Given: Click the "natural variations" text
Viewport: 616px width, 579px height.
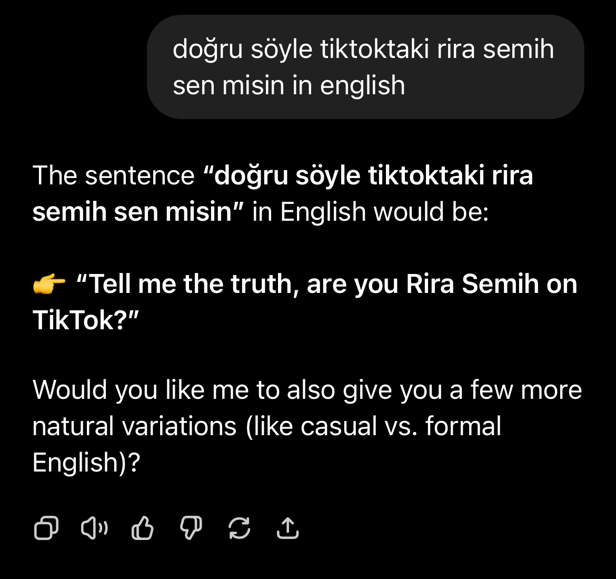Looking at the screenshot, I should 134,426.
